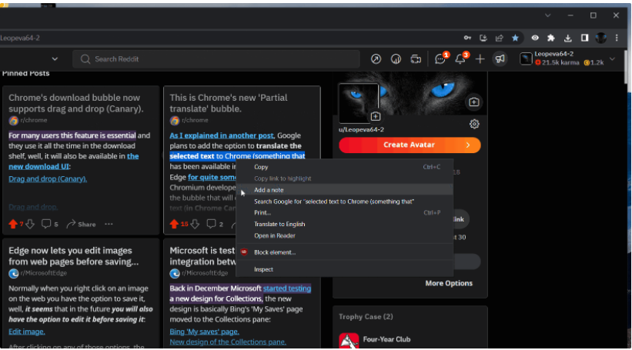Click the u/Leopeva64-2 username text
This screenshot has width=632, height=350.
(361, 130)
